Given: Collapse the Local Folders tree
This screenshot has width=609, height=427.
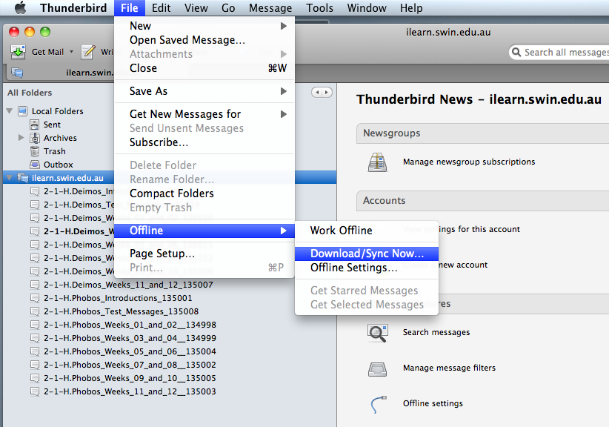Looking at the screenshot, I should (10, 111).
